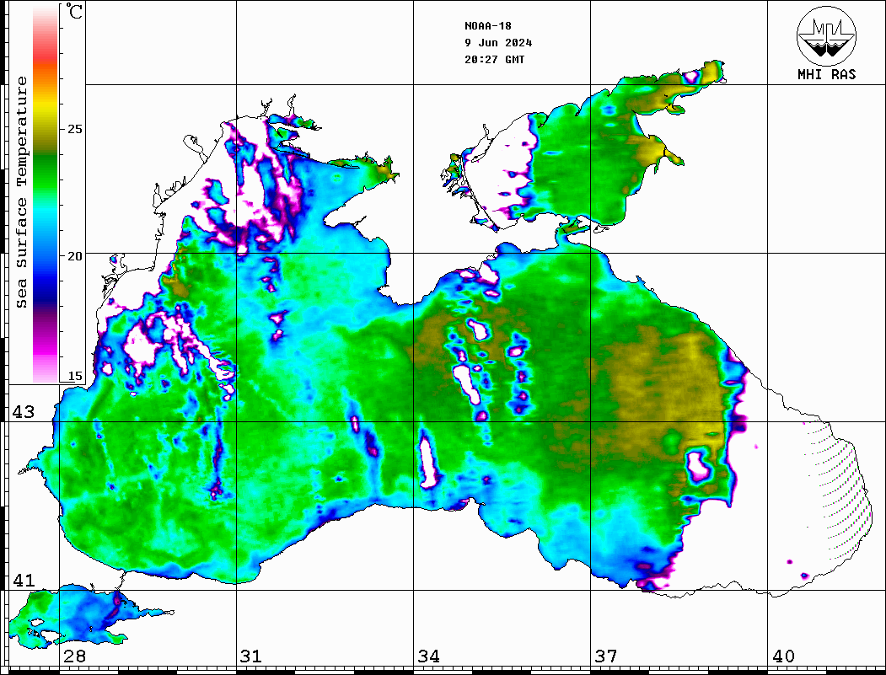
Task: Click latitude label 43
Action: click(x=23, y=412)
